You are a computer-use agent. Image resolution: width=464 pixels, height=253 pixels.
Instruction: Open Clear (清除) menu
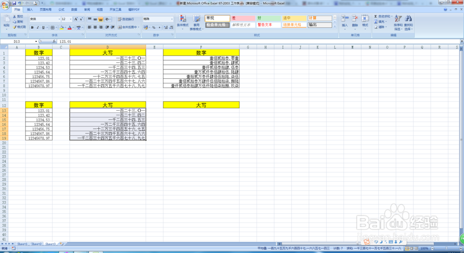380,27
